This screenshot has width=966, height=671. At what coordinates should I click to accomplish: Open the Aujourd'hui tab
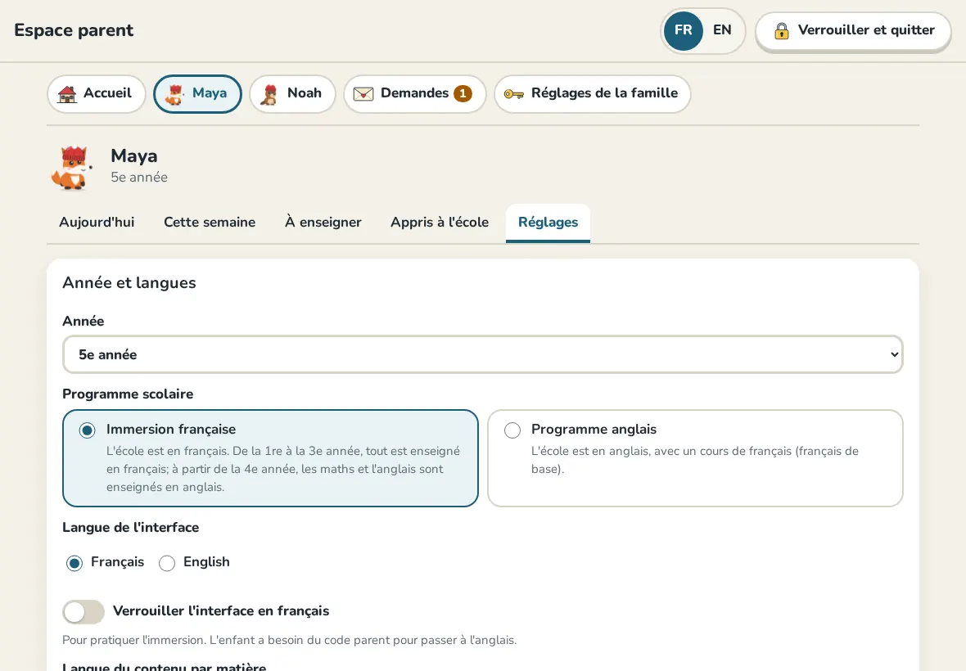[97, 223]
